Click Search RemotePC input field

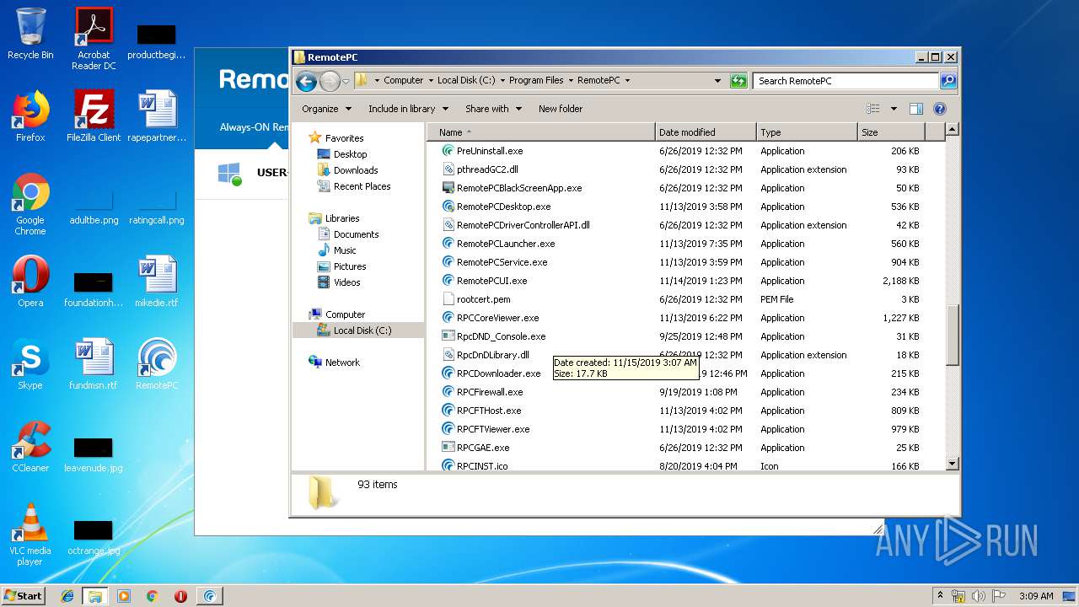tap(845, 81)
